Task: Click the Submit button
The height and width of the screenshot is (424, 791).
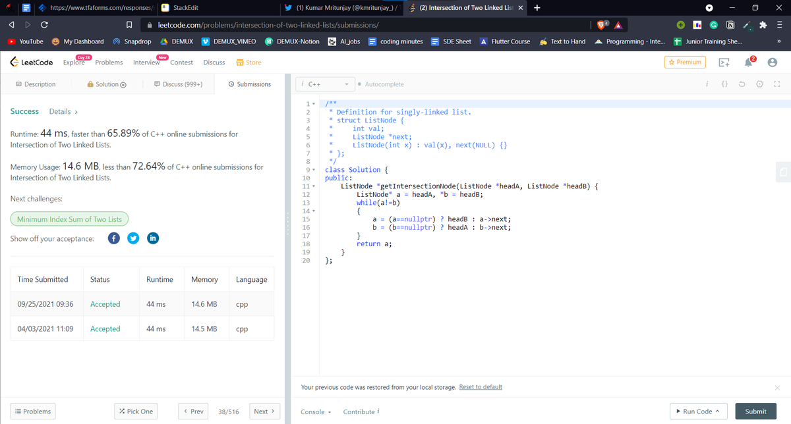Action: (755, 411)
